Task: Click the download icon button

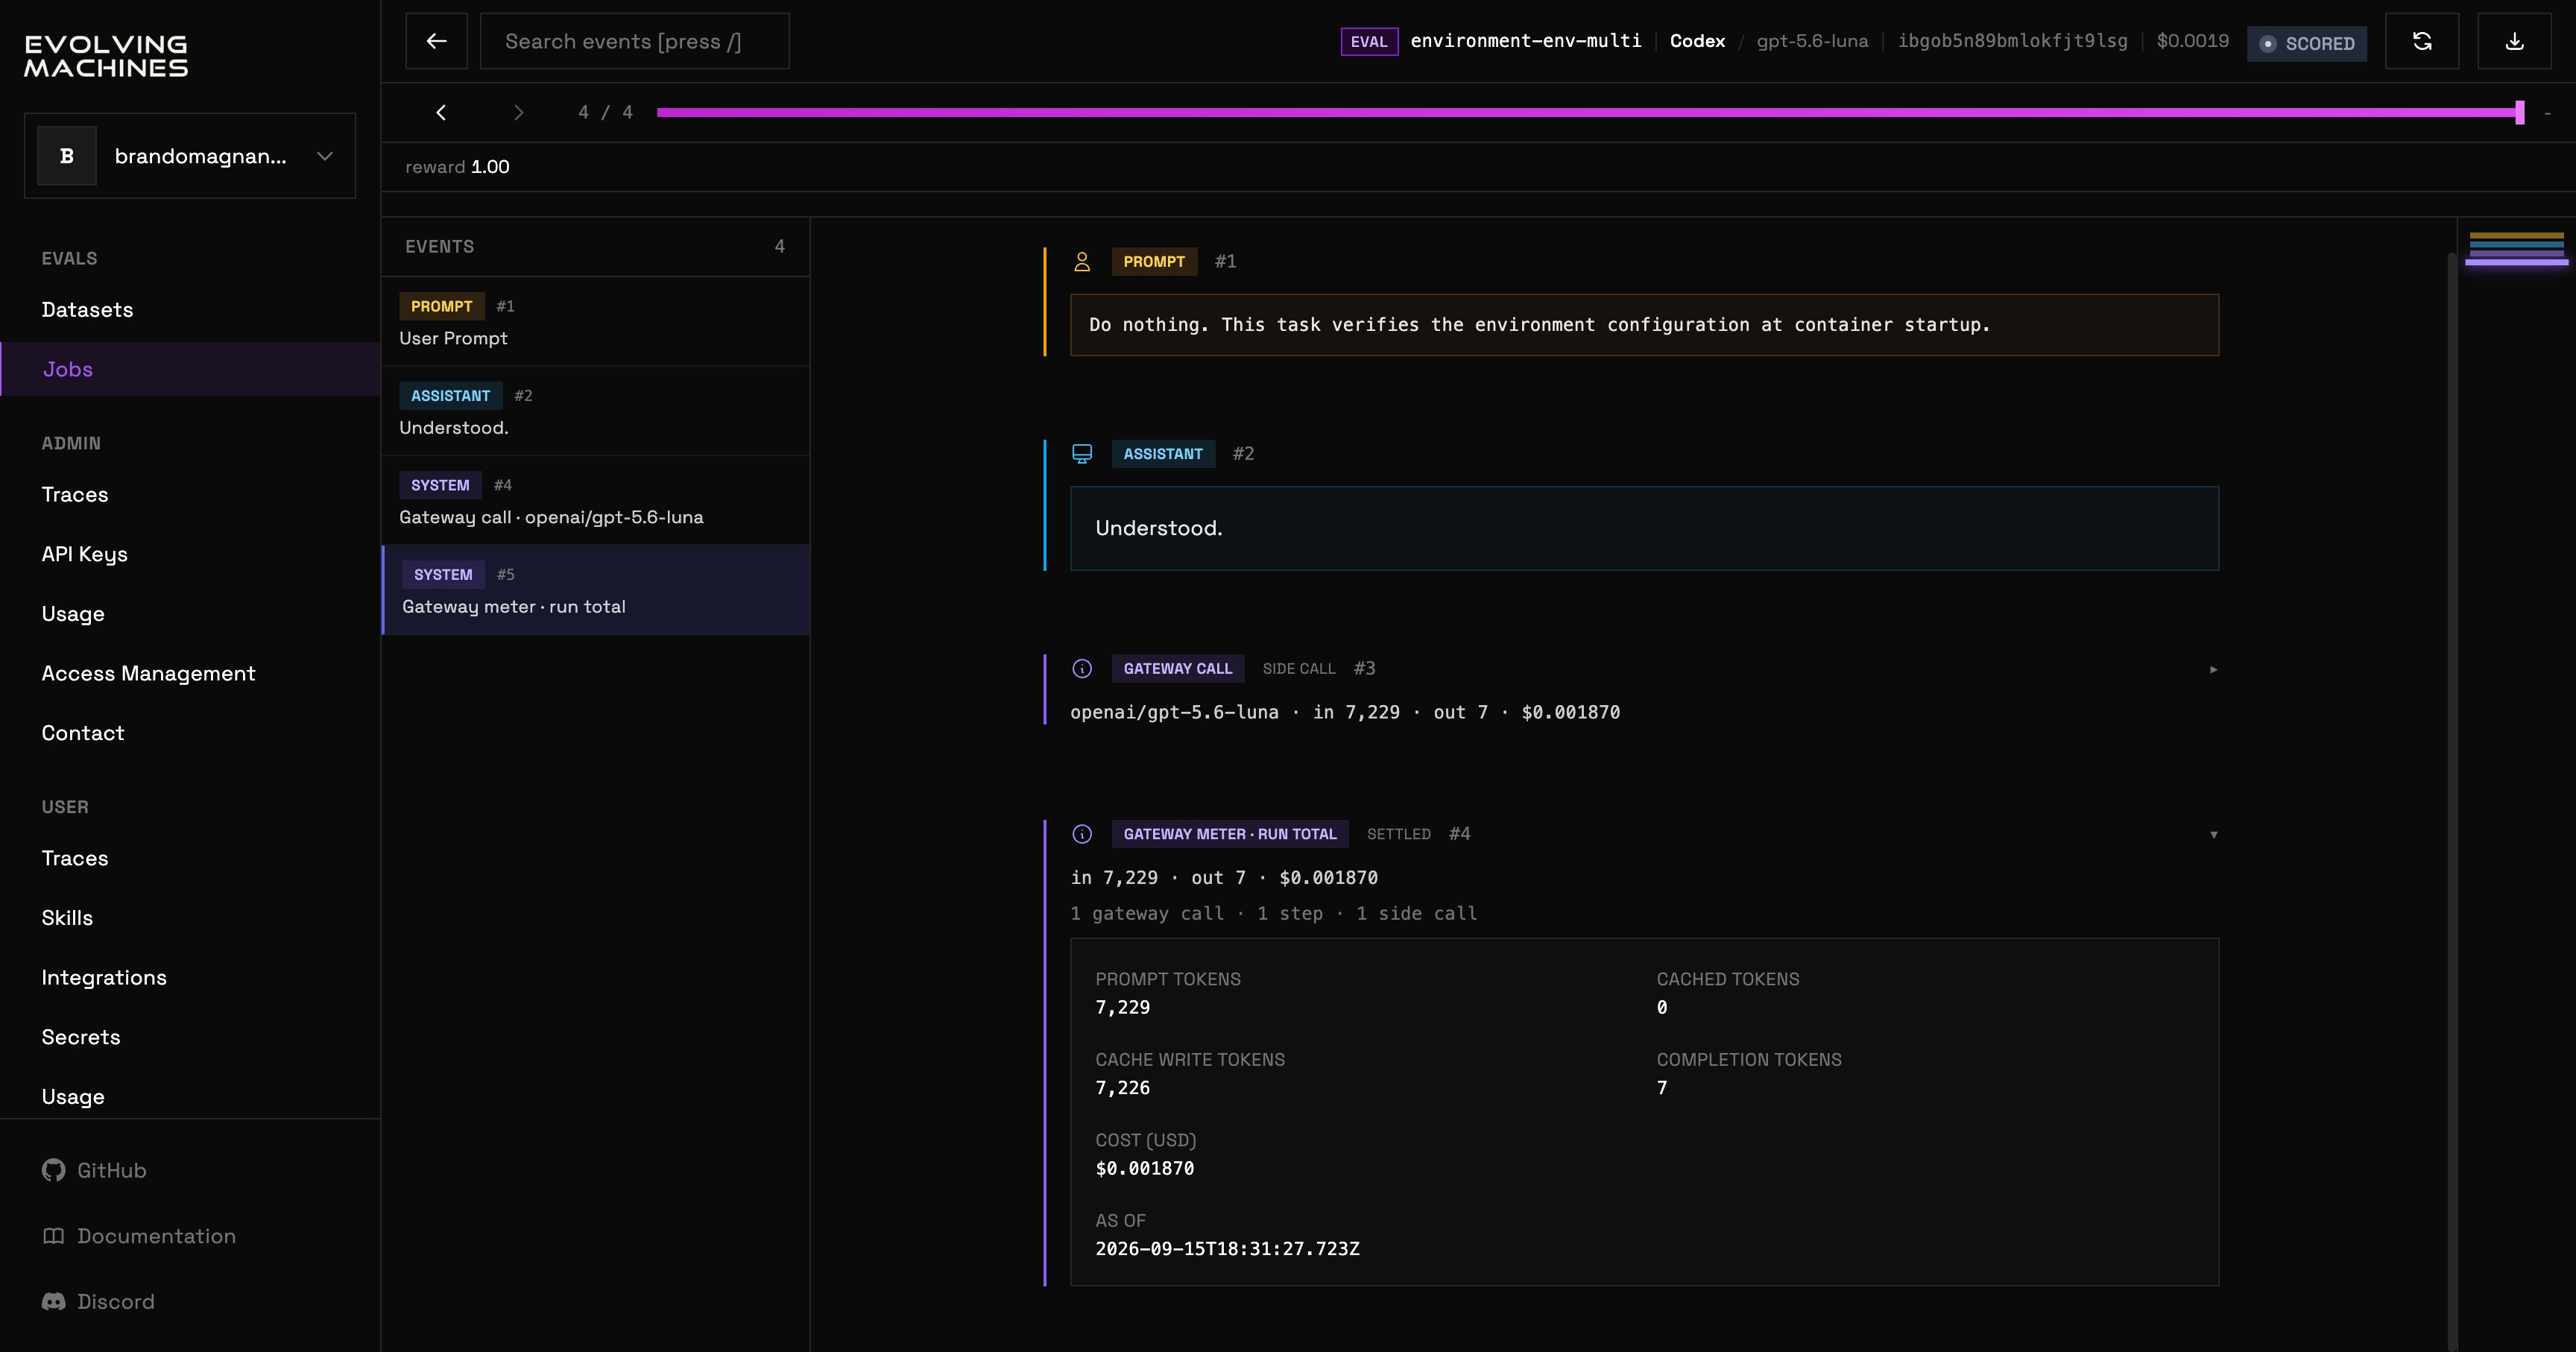Action: tap(2514, 41)
